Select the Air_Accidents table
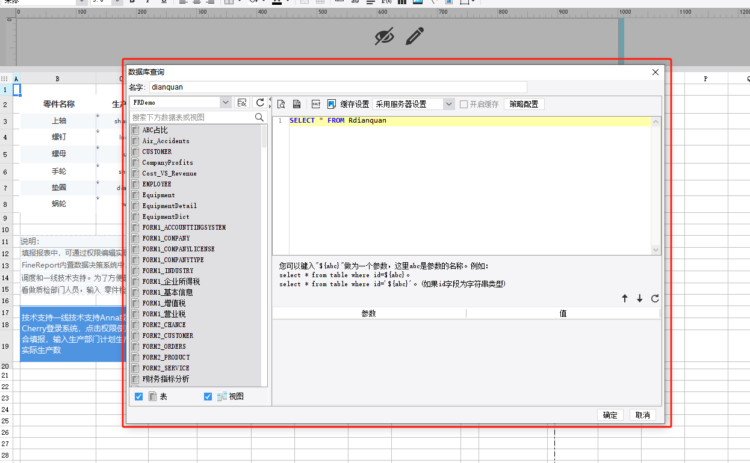The width and height of the screenshot is (750, 463). click(x=166, y=141)
